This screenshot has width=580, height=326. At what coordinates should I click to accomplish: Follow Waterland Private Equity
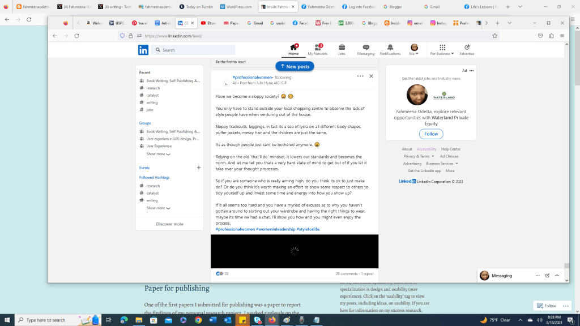point(431,134)
